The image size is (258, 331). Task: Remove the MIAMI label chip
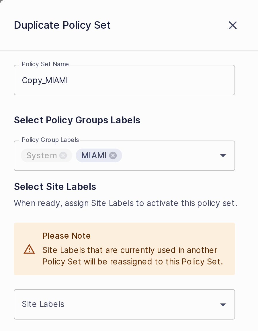coord(113,155)
